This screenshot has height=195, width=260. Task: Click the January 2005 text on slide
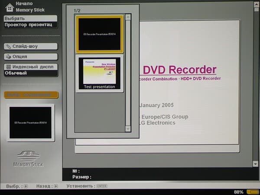157,105
